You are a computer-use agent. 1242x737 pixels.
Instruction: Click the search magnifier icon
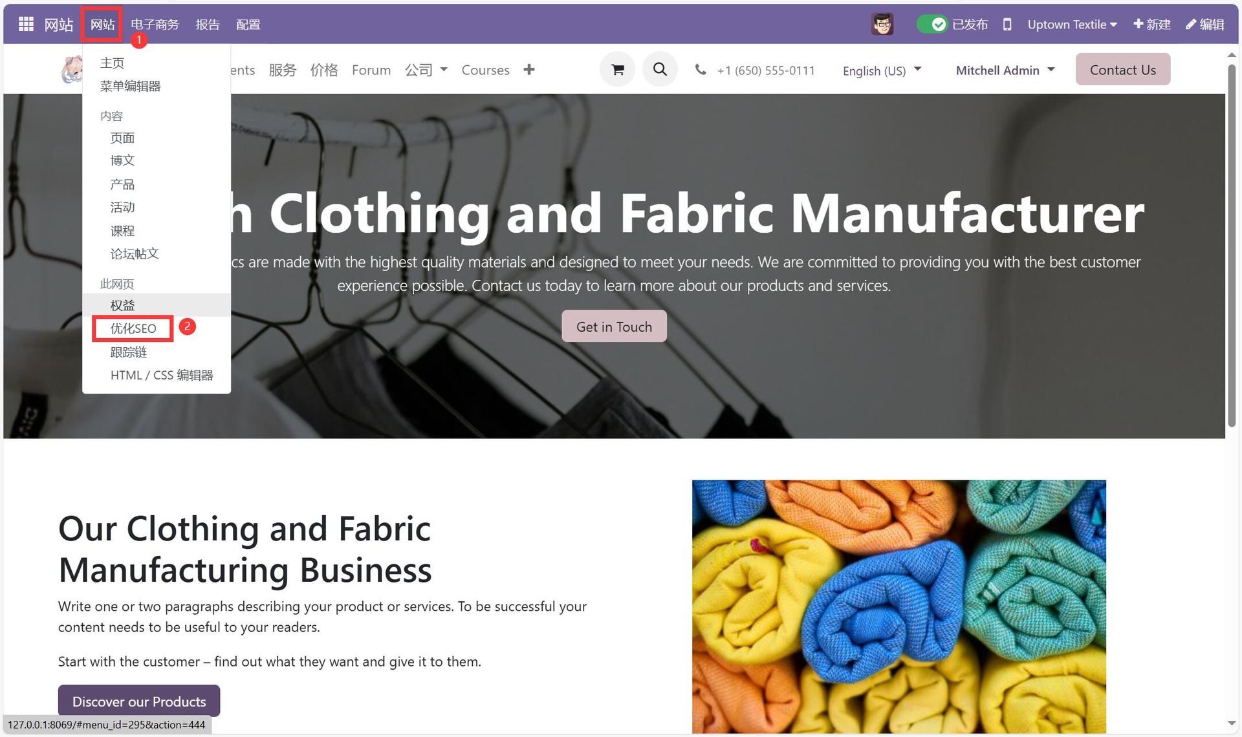pyautogui.click(x=660, y=69)
